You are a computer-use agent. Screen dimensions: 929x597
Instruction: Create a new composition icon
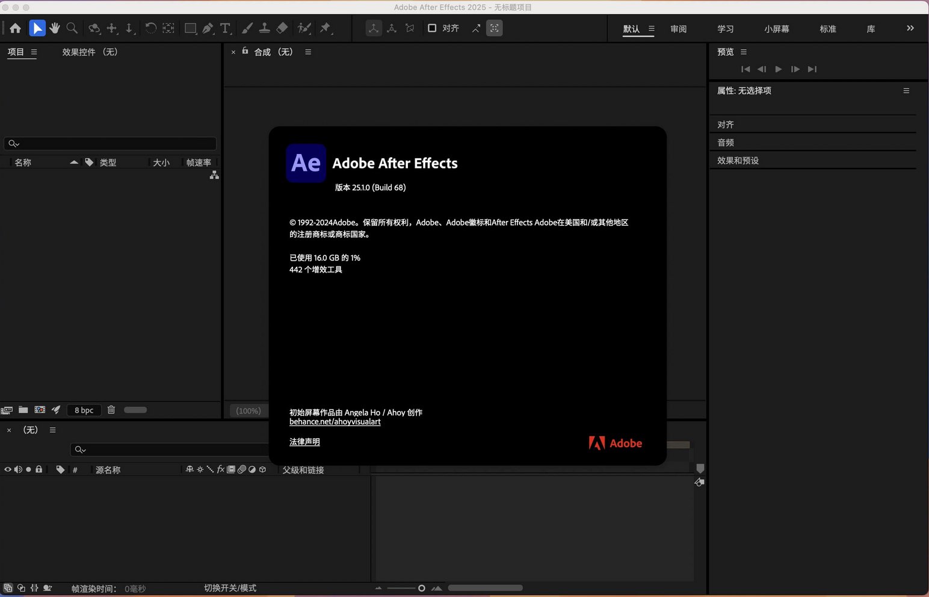pos(40,410)
